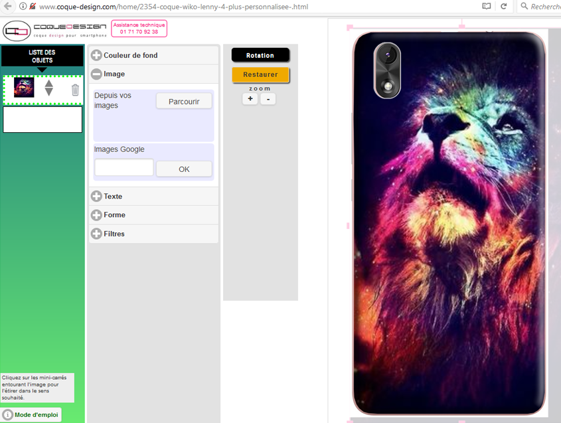Click the Assistance technique phone box

(x=139, y=29)
